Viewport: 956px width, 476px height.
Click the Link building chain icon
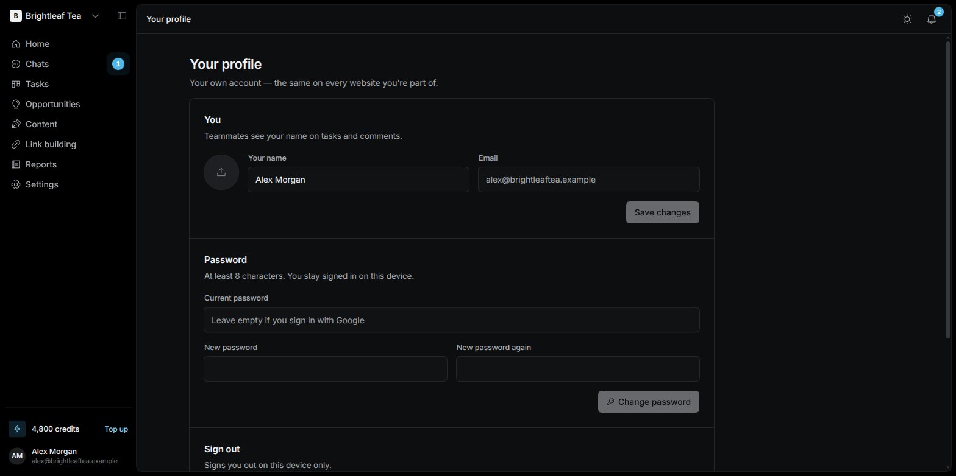pos(16,144)
